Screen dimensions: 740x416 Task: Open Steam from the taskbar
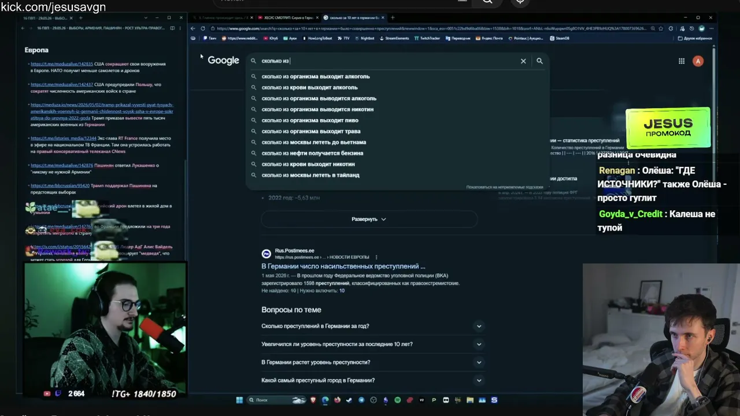[x=349, y=400]
